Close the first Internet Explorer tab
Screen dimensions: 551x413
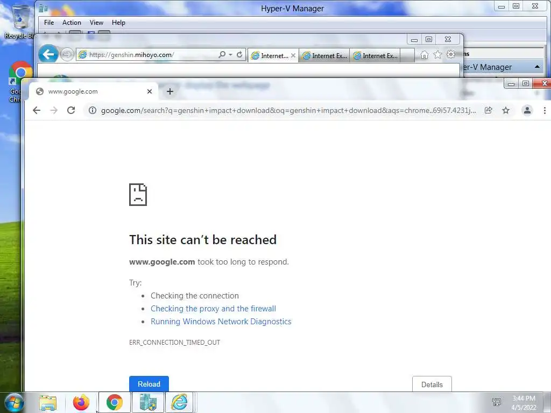(x=293, y=55)
